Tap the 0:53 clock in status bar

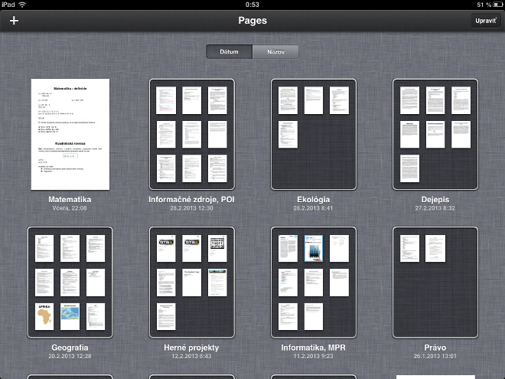pyautogui.click(x=252, y=5)
